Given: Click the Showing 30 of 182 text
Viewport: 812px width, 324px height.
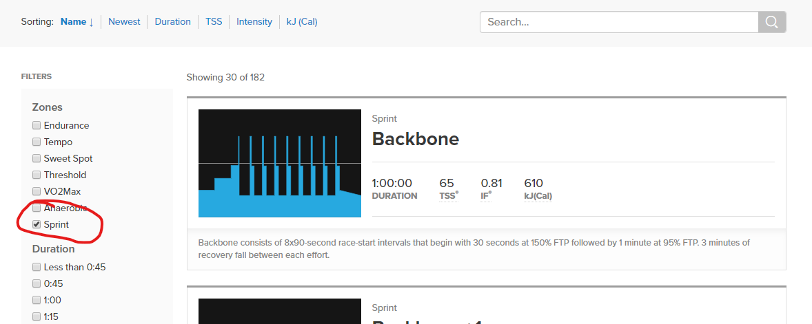Looking at the screenshot, I should [225, 78].
